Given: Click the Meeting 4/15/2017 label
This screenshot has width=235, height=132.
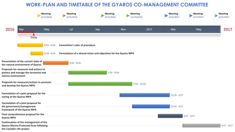Looking at the screenshot, I should click(199, 15).
